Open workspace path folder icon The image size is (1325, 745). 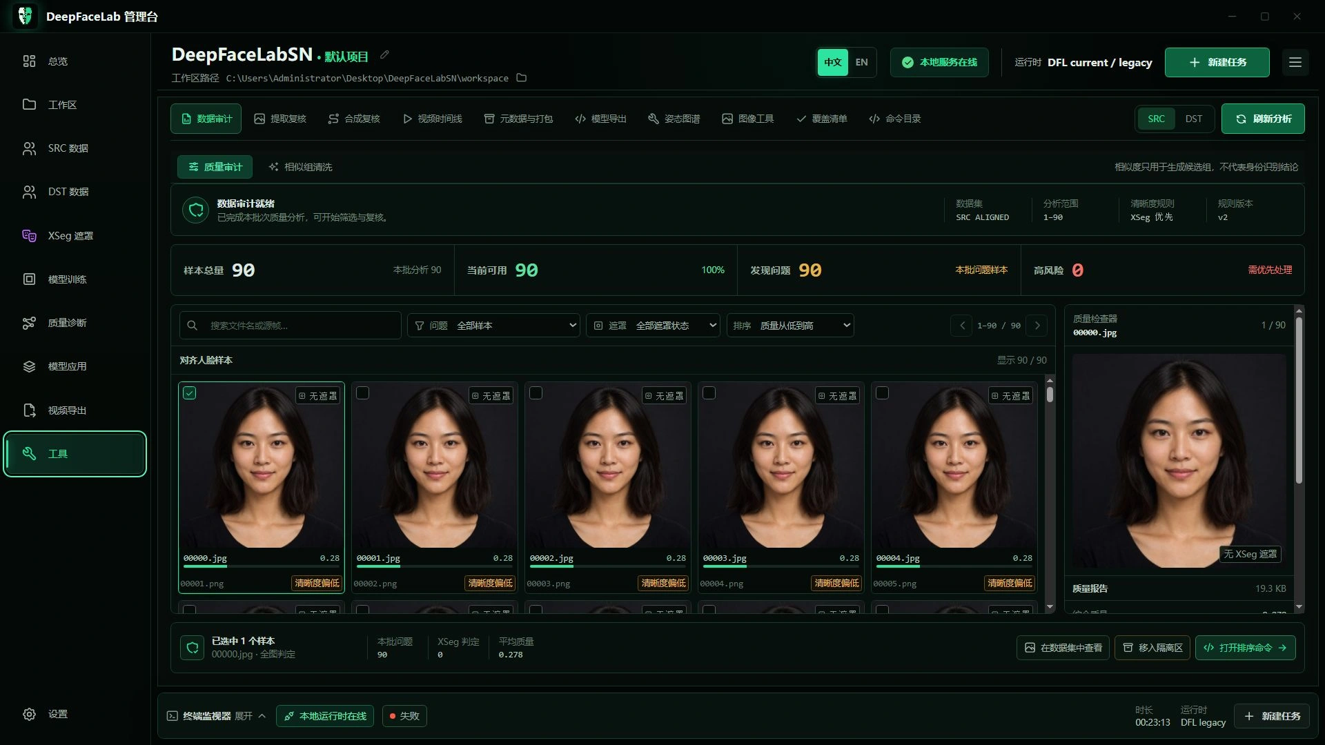(522, 78)
